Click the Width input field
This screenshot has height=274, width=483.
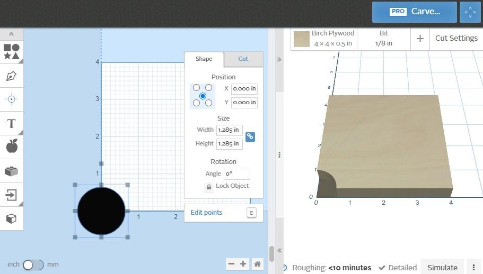(x=229, y=130)
